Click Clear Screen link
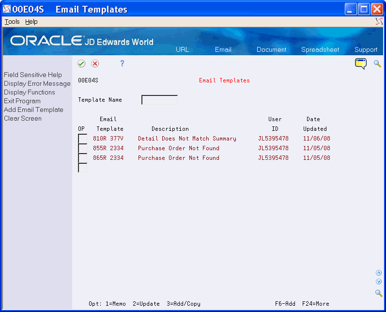This screenshot has height=312, width=386. [23, 118]
